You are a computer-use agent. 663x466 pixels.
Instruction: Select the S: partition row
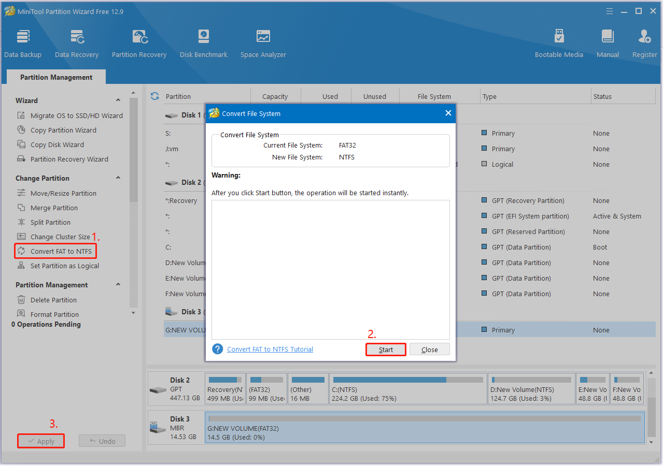(410, 133)
